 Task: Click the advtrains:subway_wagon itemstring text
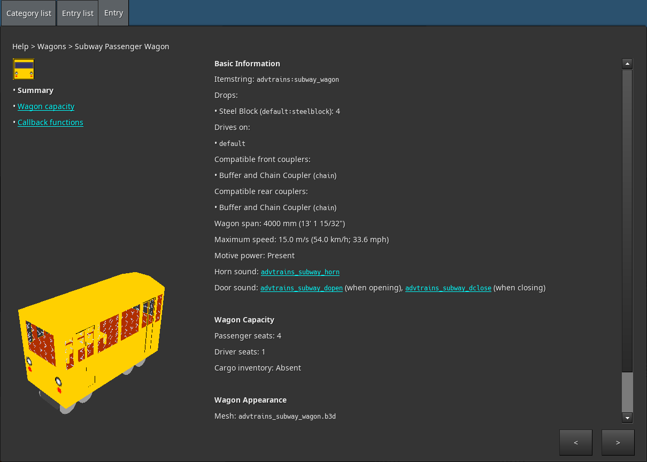(x=298, y=80)
